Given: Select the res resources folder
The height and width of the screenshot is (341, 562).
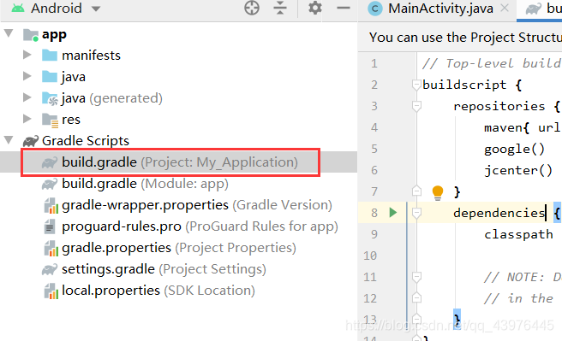Looking at the screenshot, I should (71, 120).
